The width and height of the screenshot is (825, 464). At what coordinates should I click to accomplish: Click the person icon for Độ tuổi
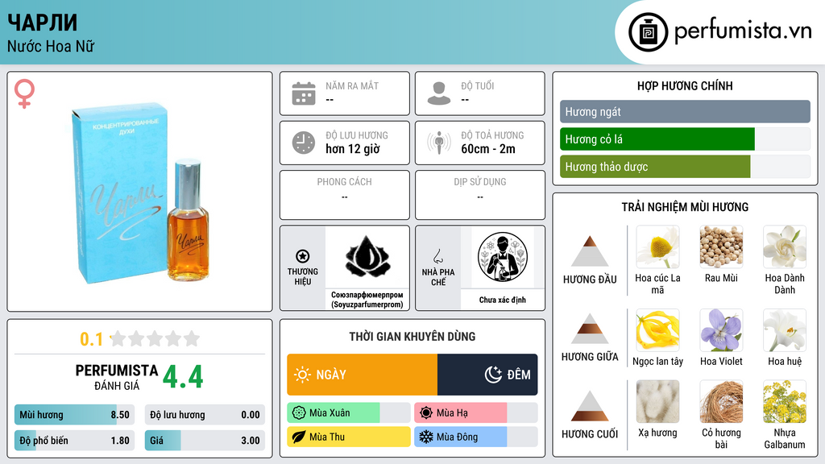coord(439,93)
